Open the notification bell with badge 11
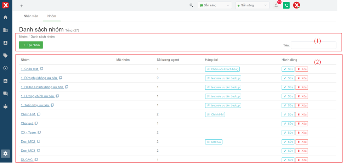345x163 pixels. pos(276,5)
